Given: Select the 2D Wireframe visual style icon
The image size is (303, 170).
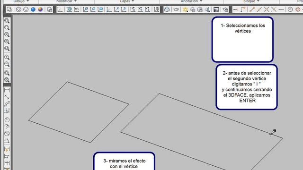Looking at the screenshot, I should (x=9, y=9).
